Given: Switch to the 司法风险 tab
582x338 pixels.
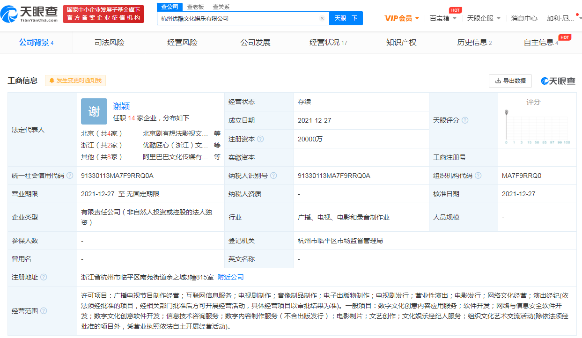Looking at the screenshot, I should pyautogui.click(x=109, y=42).
